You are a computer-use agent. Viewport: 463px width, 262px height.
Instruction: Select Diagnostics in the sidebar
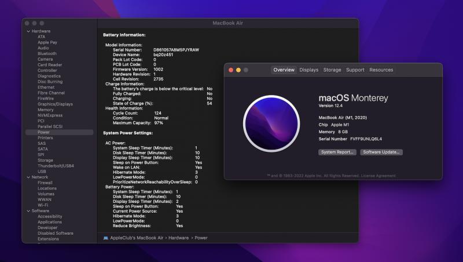pos(49,76)
